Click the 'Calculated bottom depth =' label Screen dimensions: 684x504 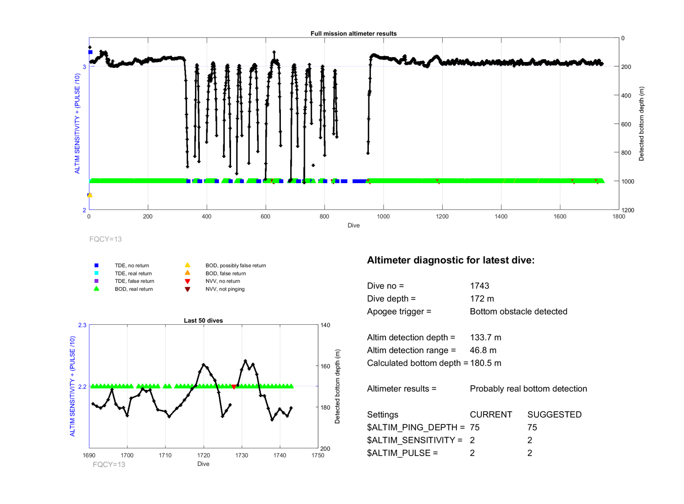(418, 363)
